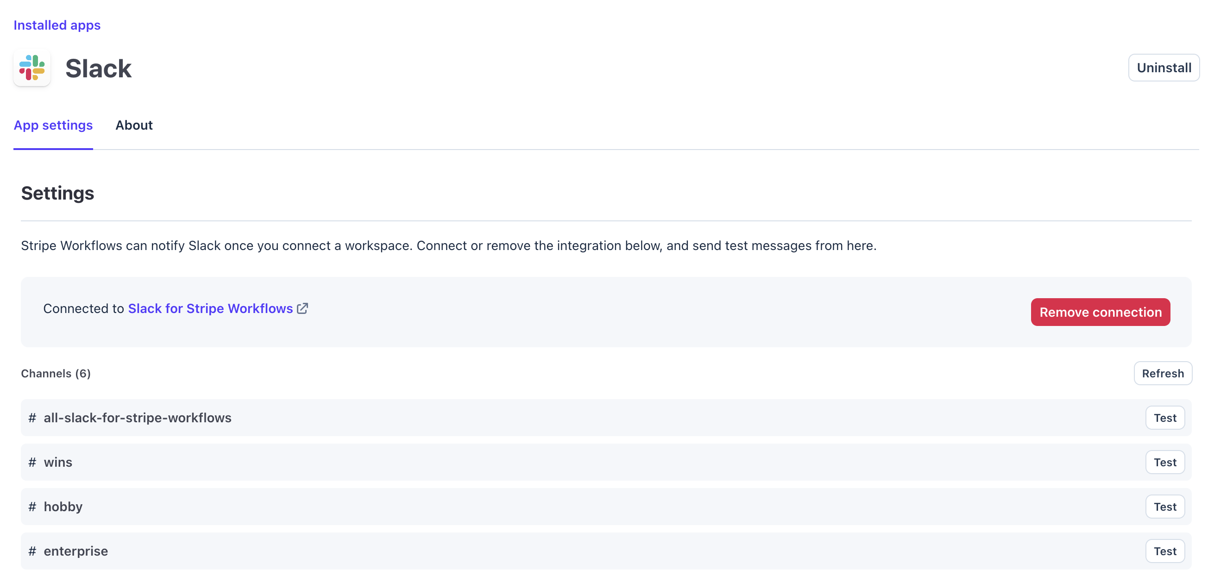
Task: Open the About tab
Action: [134, 125]
